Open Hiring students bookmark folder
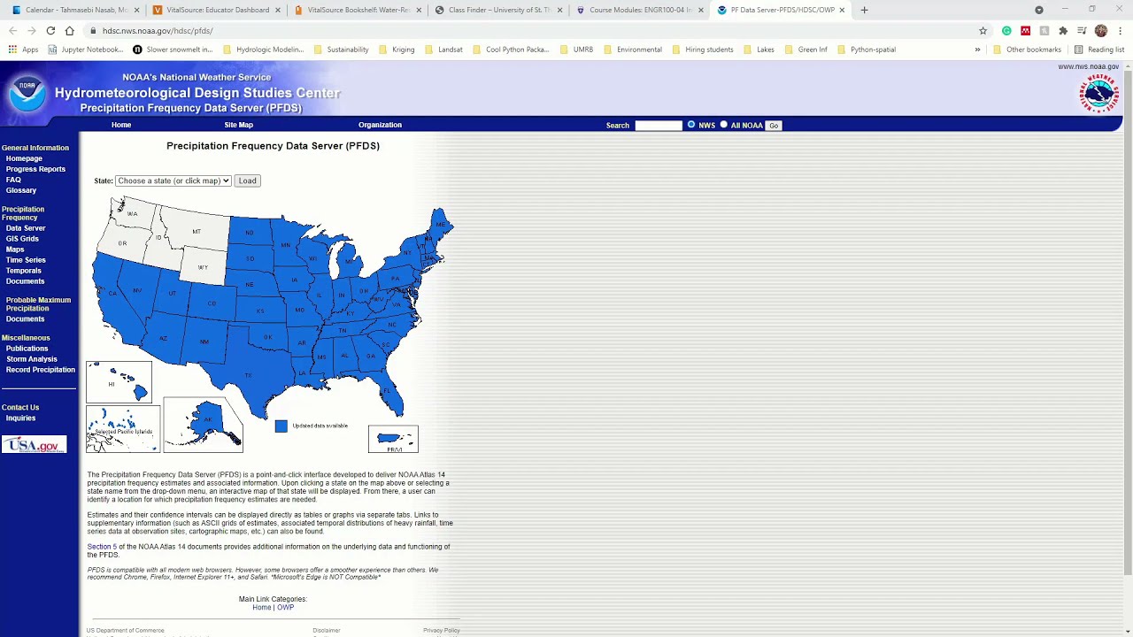This screenshot has height=637, width=1133. click(x=702, y=50)
